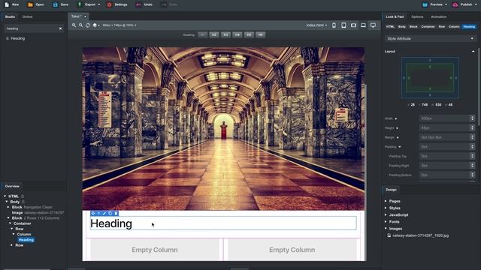Open the Preview dropdown arrow

coord(446,5)
